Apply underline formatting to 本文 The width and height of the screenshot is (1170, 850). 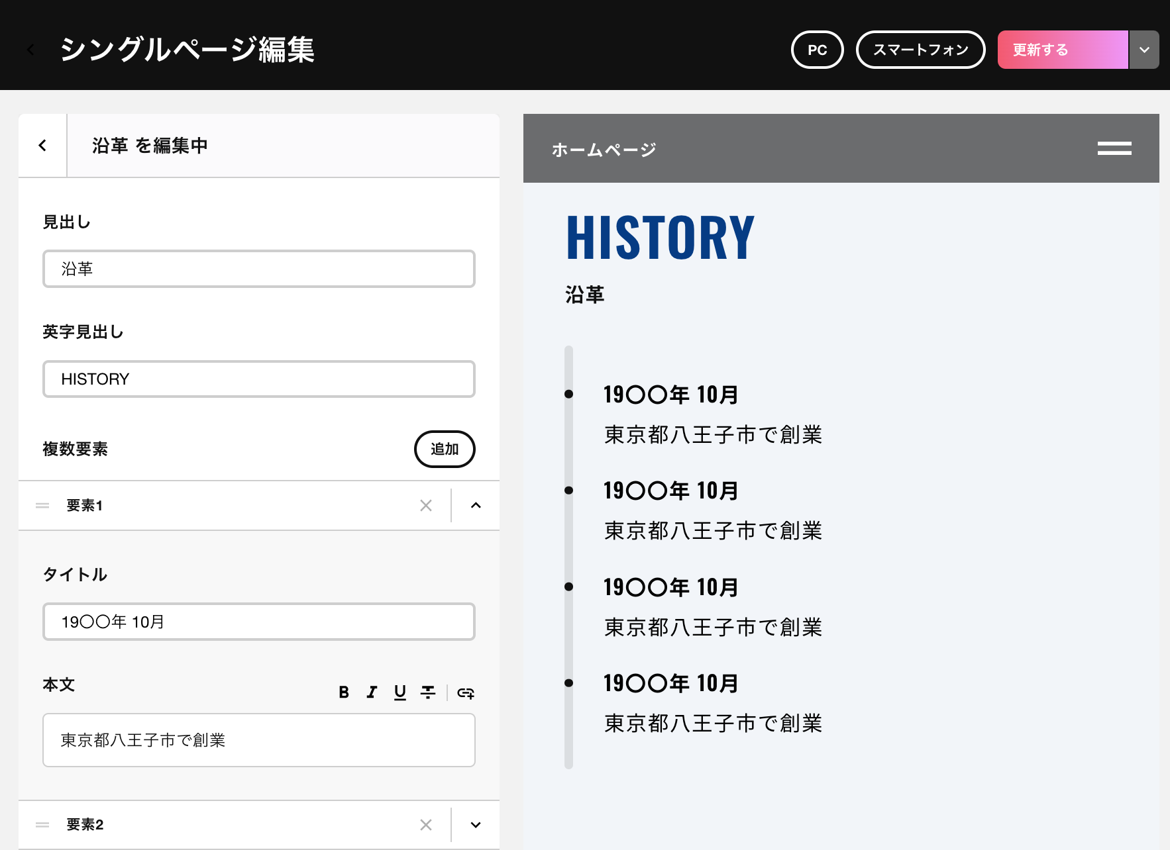coord(399,692)
